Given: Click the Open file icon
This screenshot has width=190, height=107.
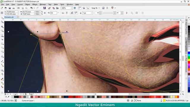Looking at the screenshot, I should click(x=6, y=8).
